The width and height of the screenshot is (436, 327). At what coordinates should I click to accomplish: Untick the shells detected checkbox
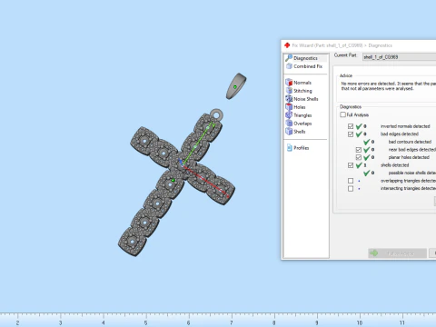click(x=351, y=165)
